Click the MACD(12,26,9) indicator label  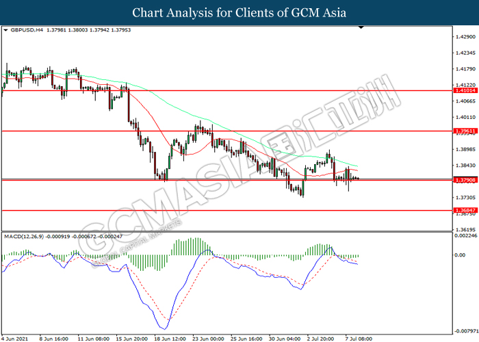click(x=24, y=237)
